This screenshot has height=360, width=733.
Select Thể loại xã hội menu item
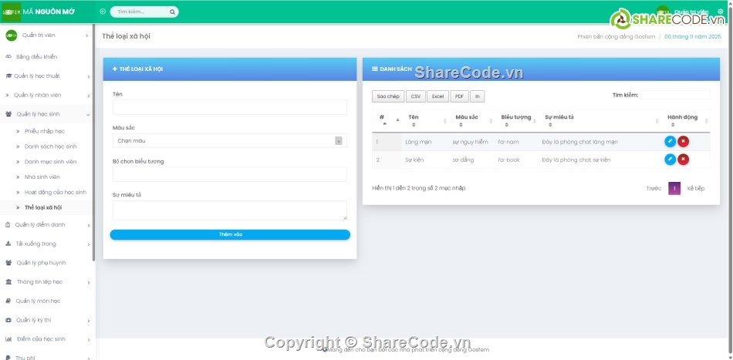tap(43, 207)
